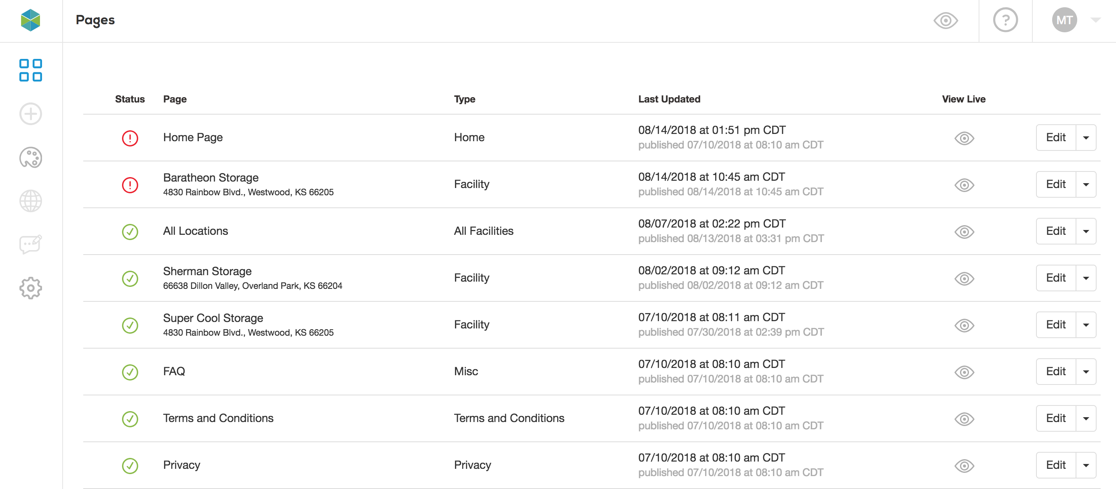The height and width of the screenshot is (489, 1116).
Task: Click the add new page plus icon
Action: (31, 114)
